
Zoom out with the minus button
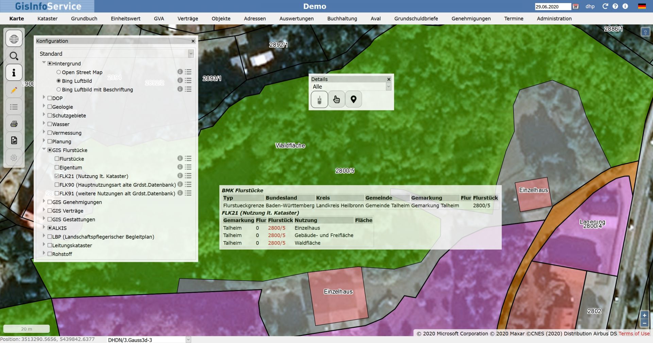tap(644, 323)
